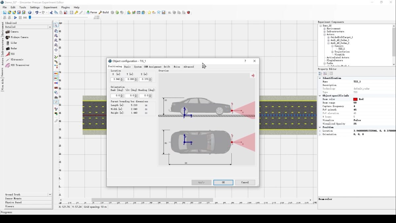The height and width of the screenshot is (223, 396).
Task: Switch to the Basic tab
Action: pyautogui.click(x=127, y=67)
